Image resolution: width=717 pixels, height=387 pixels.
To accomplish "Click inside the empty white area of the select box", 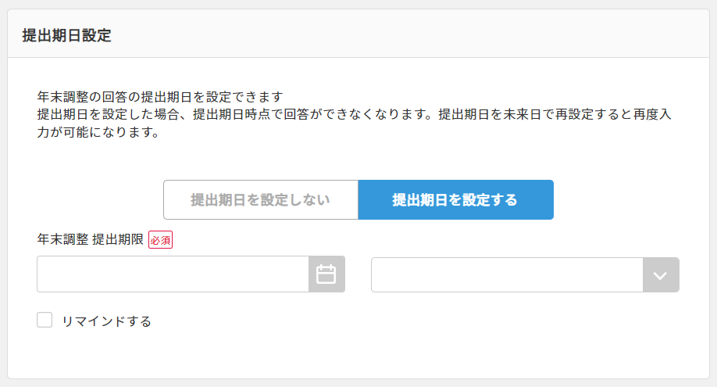I will point(507,274).
